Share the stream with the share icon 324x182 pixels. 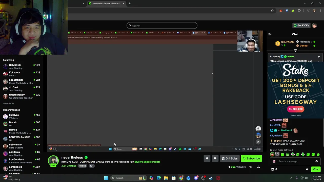[x=250, y=167]
